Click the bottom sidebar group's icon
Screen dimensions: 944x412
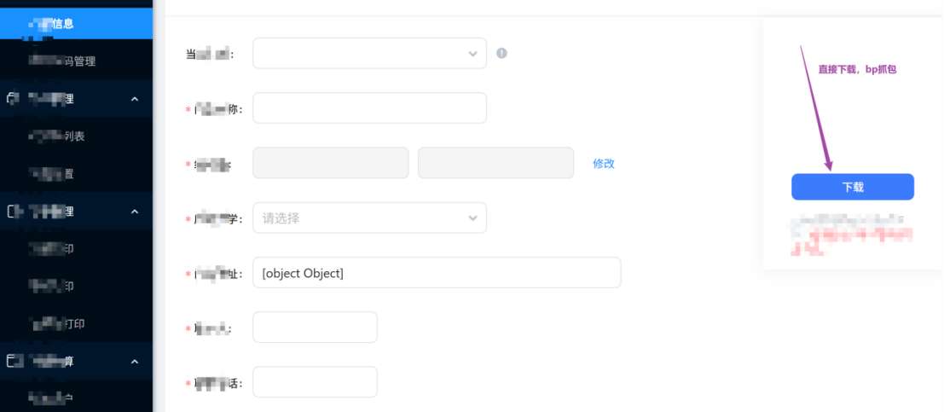[12, 362]
